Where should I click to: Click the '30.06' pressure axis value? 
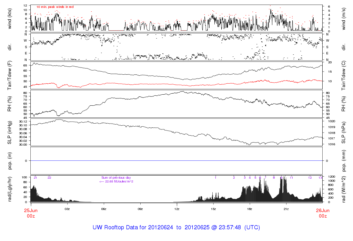(x=23, y=133)
